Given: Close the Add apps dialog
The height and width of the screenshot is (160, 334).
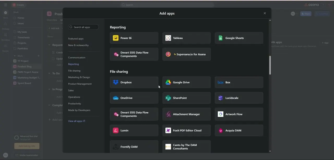Looking at the screenshot, I should [265, 13].
